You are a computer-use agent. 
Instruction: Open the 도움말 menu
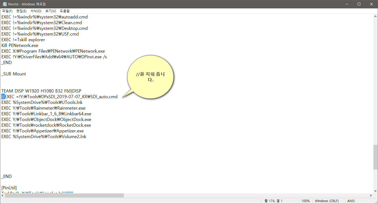pyautogui.click(x=65, y=11)
